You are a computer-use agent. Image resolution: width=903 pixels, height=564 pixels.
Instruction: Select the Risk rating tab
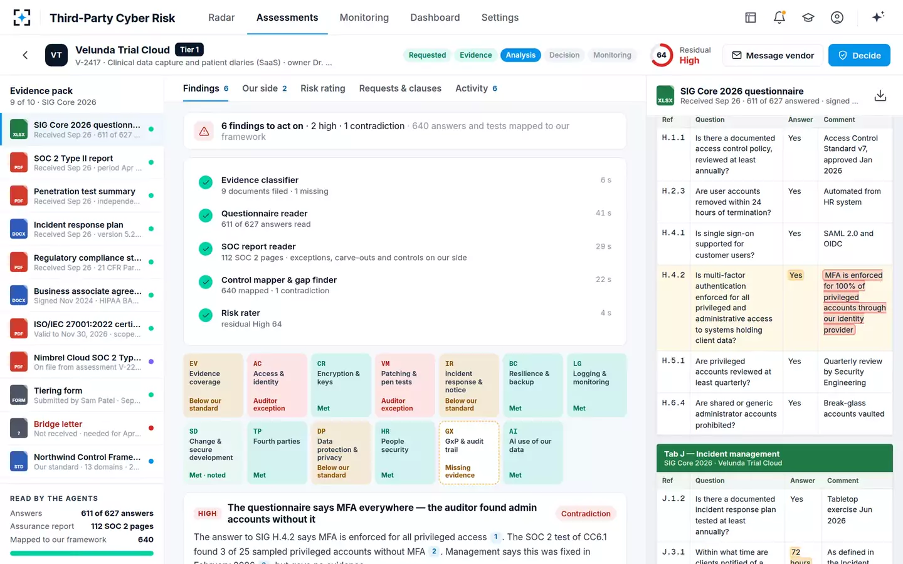(x=323, y=88)
